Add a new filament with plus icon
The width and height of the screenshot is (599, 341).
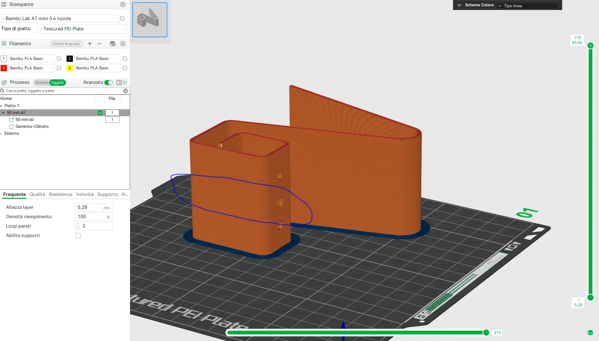click(x=90, y=44)
